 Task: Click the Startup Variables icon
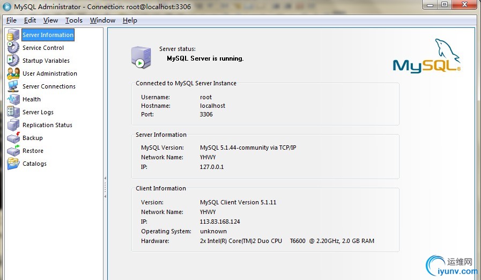coord(13,61)
